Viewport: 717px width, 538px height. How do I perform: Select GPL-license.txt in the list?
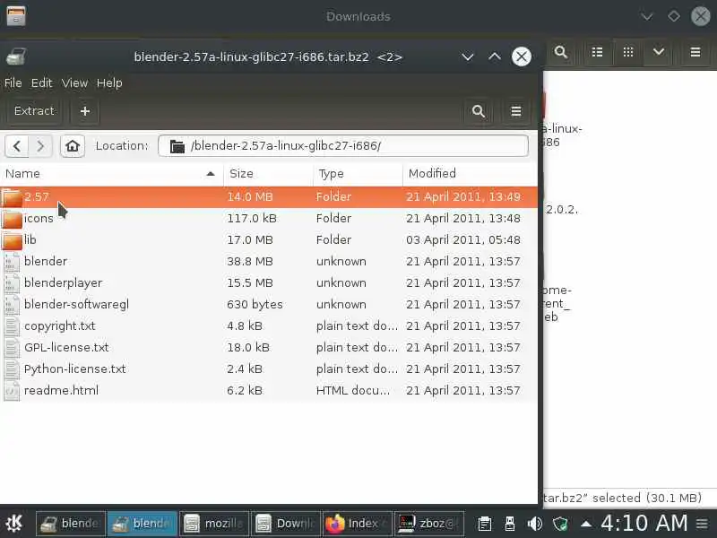pos(269,347)
